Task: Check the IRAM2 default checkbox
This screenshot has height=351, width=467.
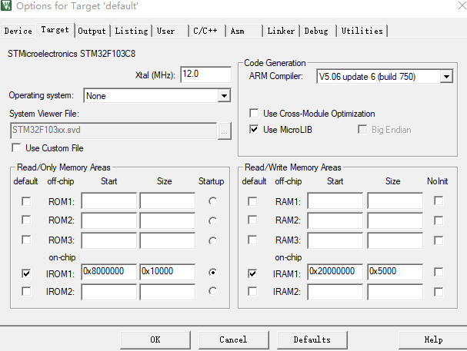Action: 252,291
